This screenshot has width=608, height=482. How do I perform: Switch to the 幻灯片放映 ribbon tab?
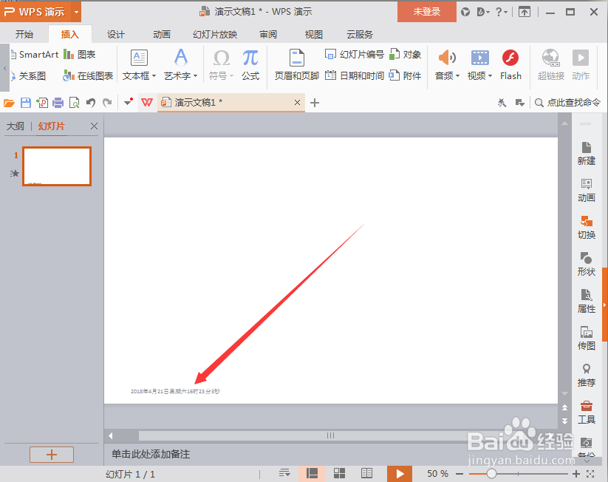pos(215,35)
